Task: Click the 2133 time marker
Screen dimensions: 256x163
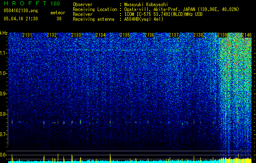Action: (x=76, y=35)
